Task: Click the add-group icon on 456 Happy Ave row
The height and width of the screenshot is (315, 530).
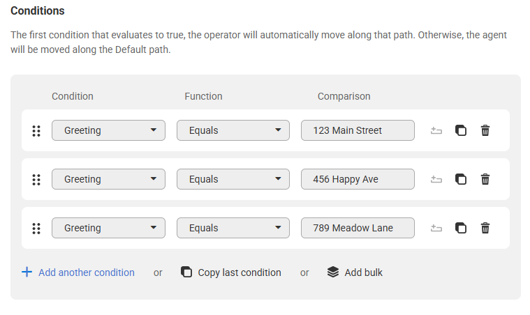Action: [x=436, y=179]
